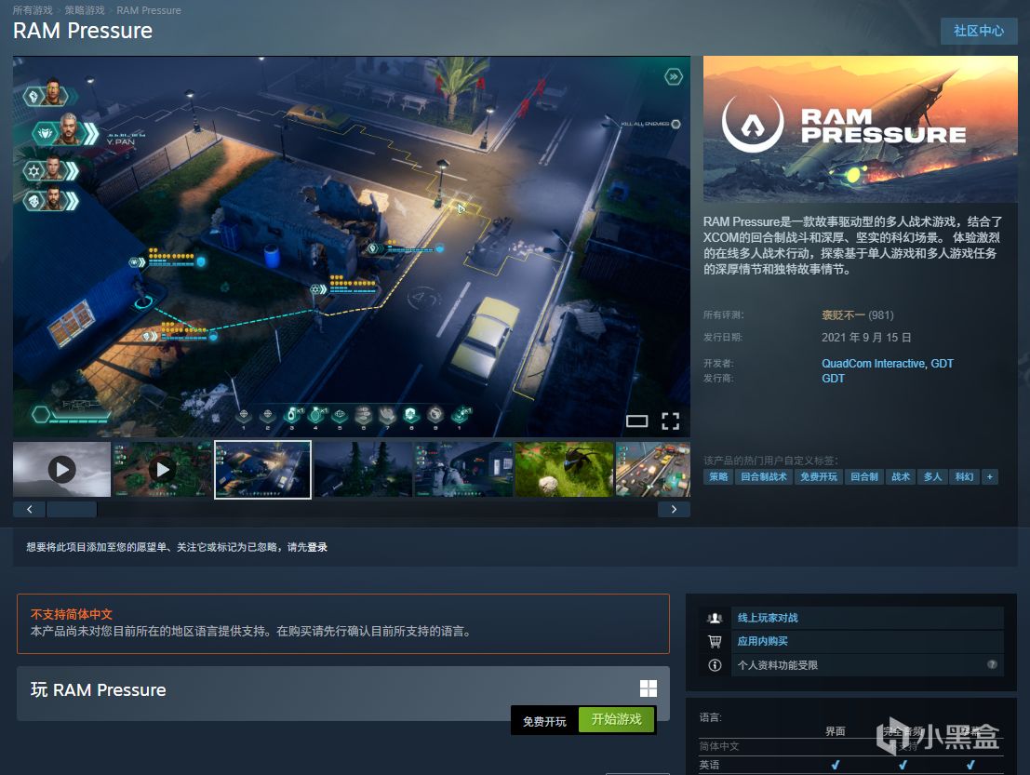The height and width of the screenshot is (775, 1030).
Task: Select the 策略 tag
Action: [x=718, y=477]
